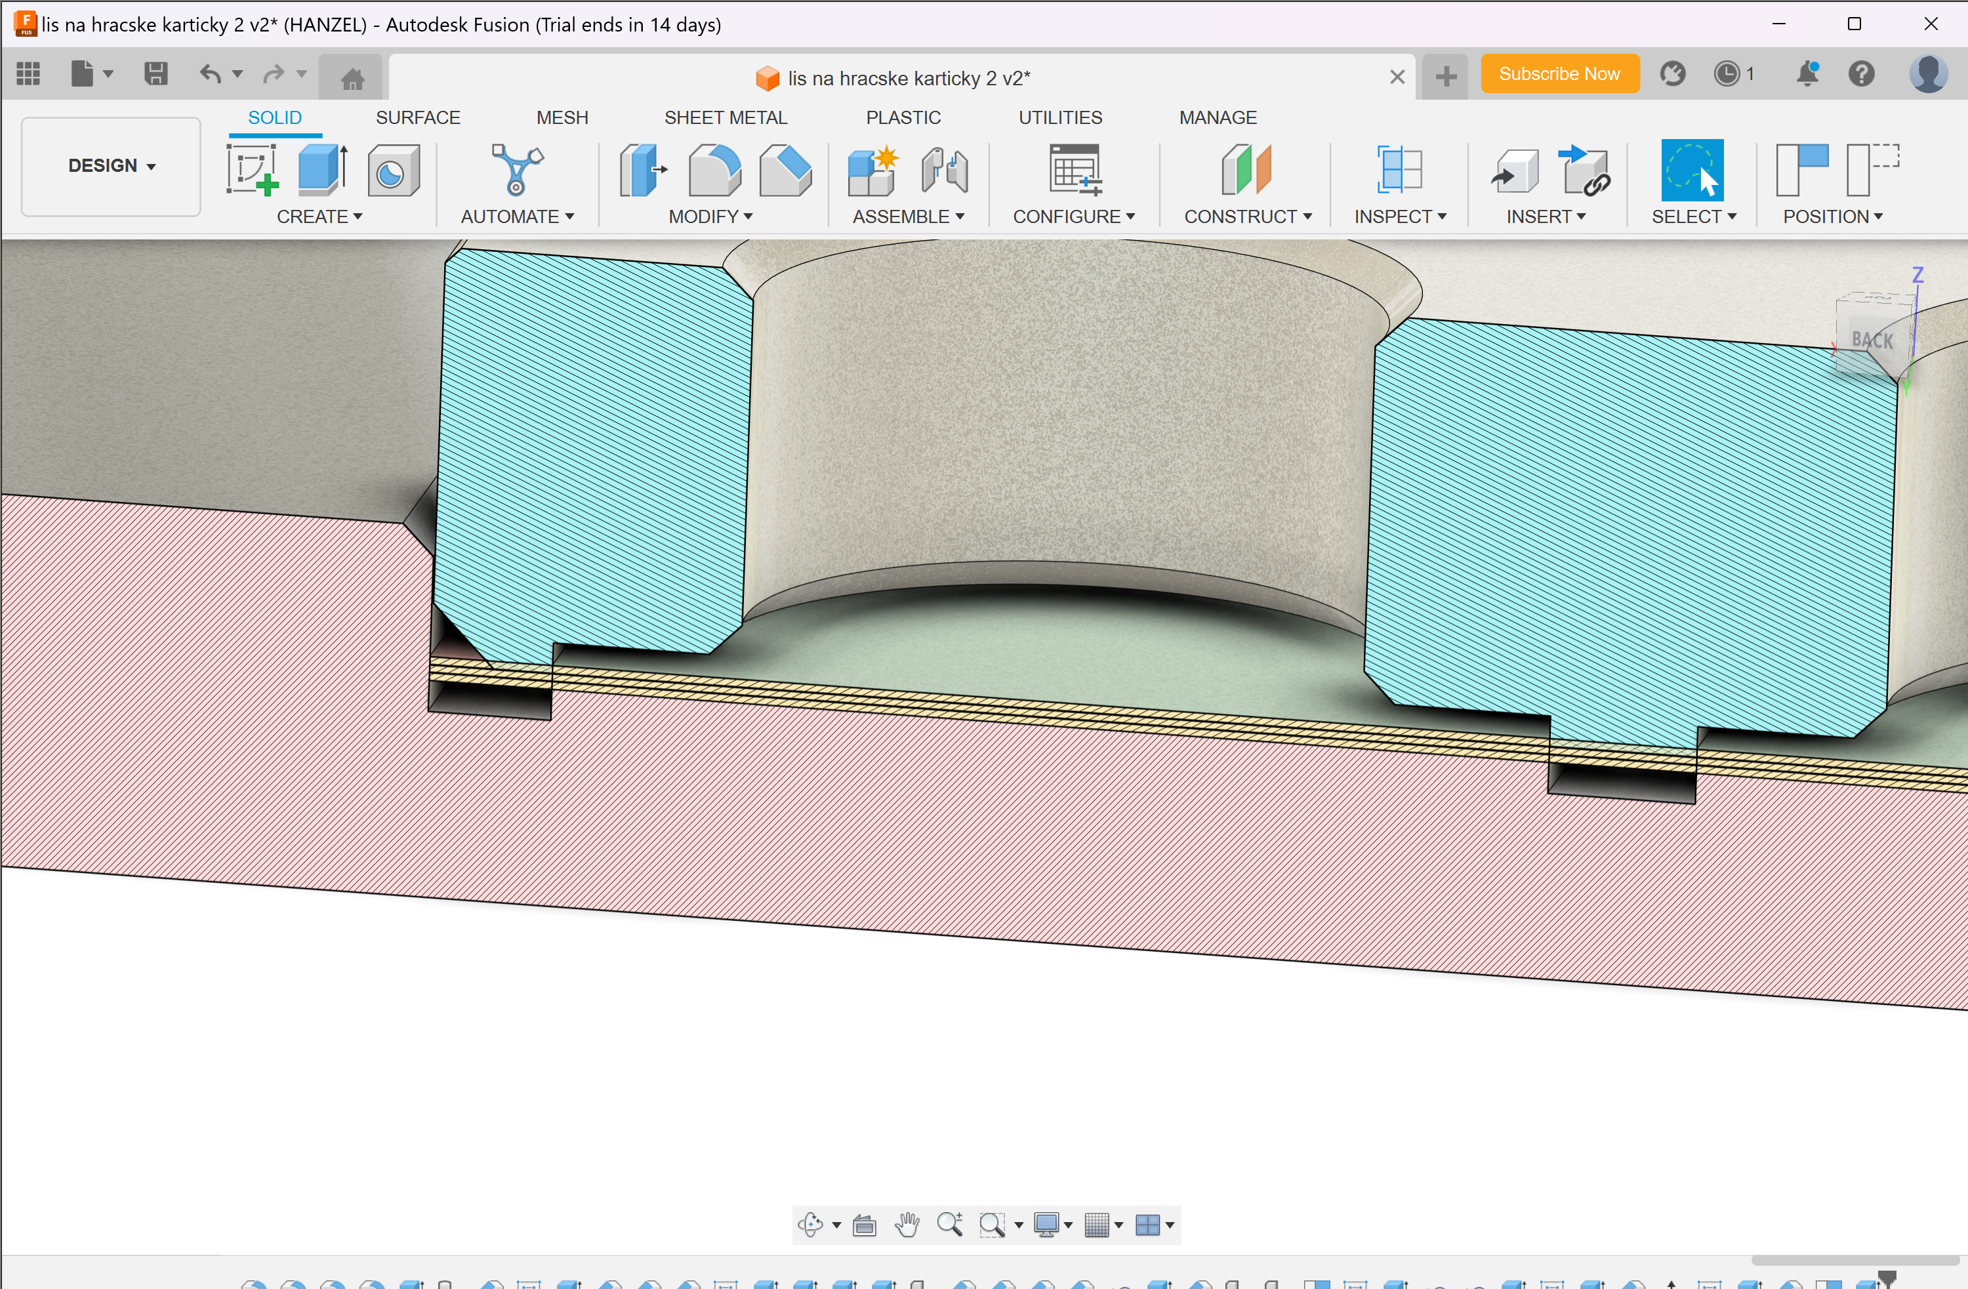
Task: Select the Press Pull tool
Action: [x=642, y=169]
